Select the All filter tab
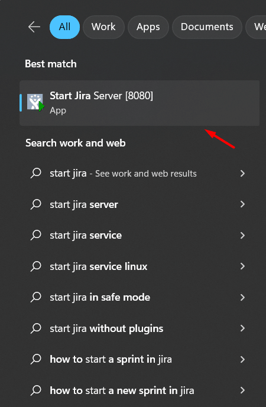 coord(64,27)
